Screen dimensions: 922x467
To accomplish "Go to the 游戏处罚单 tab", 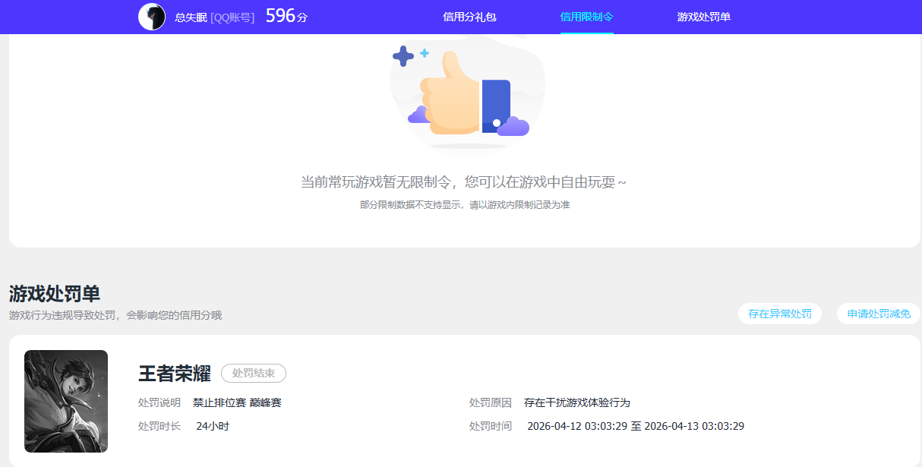I will pos(704,17).
